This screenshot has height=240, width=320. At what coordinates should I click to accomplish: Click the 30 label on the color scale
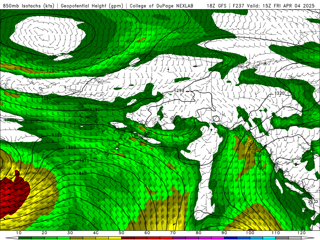70,233
